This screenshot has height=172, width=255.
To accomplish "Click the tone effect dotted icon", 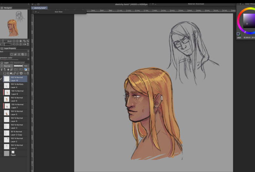I will point(19,54).
